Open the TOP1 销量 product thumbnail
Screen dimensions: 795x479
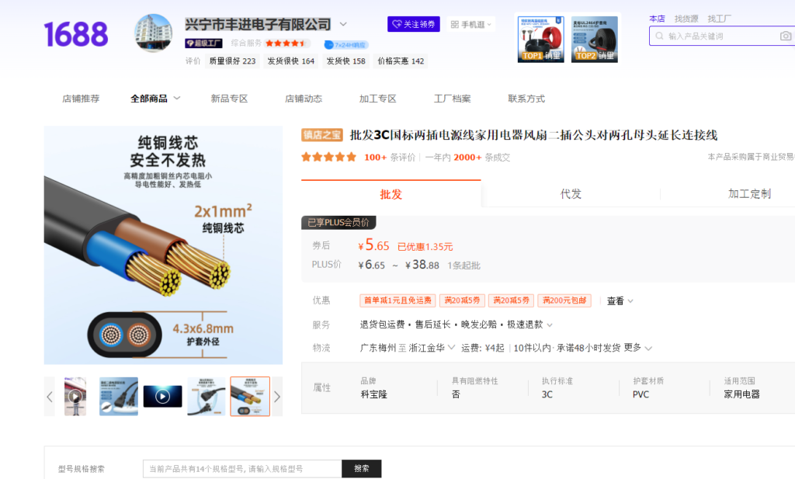(541, 39)
